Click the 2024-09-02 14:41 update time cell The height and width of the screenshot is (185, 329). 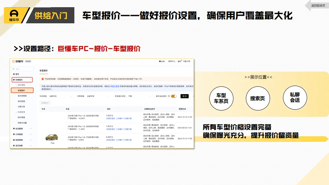click(x=185, y=128)
